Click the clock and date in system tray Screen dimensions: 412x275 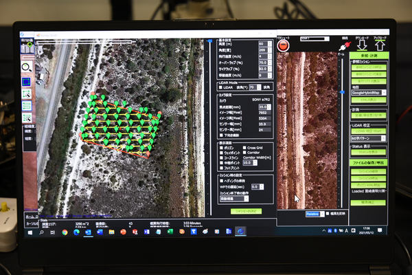click(x=366, y=231)
